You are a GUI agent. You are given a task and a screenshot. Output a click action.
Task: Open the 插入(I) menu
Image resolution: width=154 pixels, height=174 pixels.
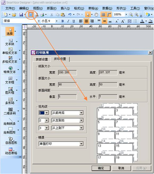pos(65,9)
